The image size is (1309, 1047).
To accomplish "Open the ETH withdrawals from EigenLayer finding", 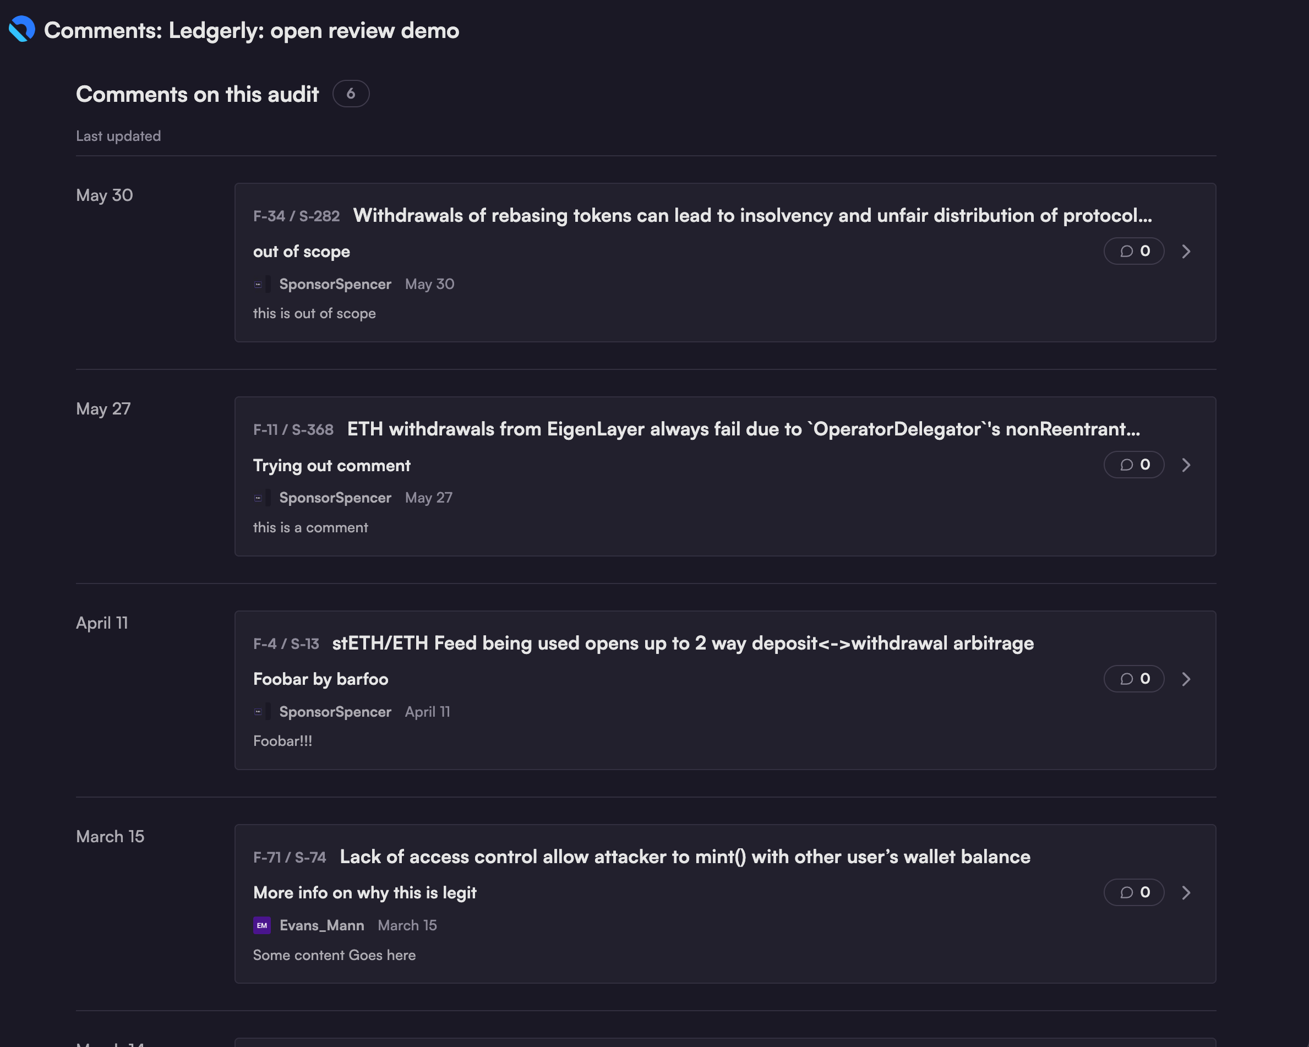I will [x=743, y=429].
